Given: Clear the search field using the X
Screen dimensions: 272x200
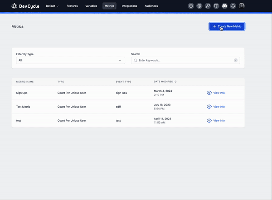Looking at the screenshot, I should click(236, 60).
